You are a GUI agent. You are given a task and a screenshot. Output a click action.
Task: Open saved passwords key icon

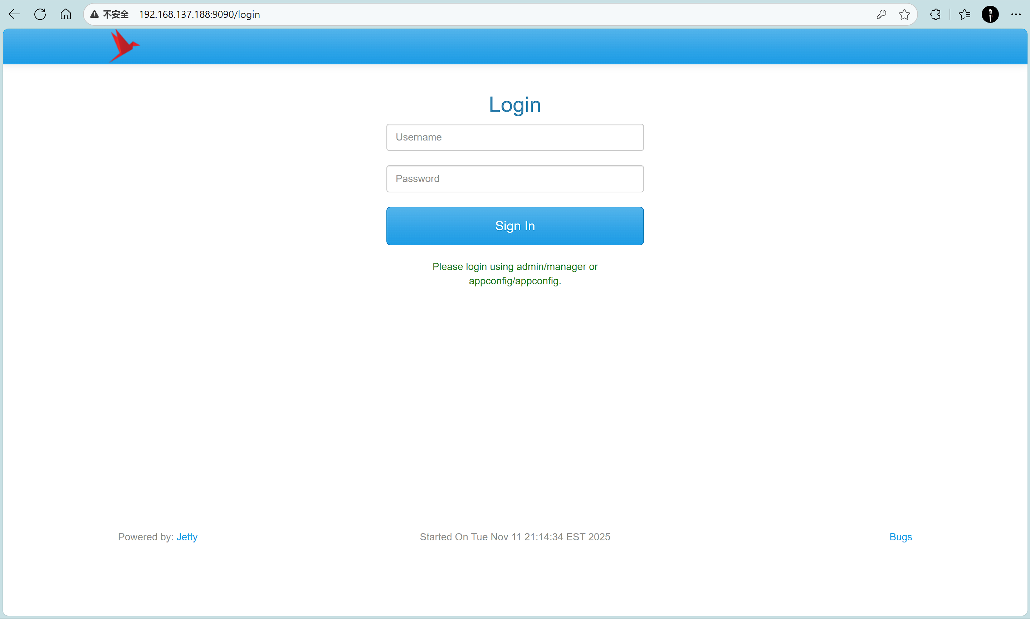(x=882, y=15)
